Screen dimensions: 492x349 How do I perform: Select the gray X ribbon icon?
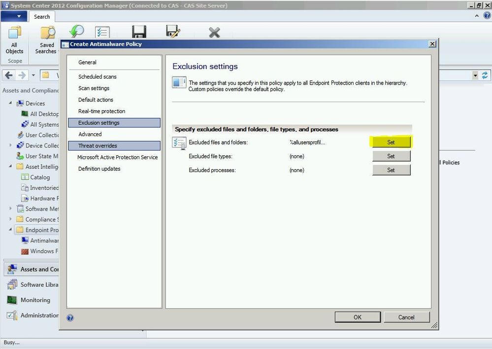coord(214,32)
